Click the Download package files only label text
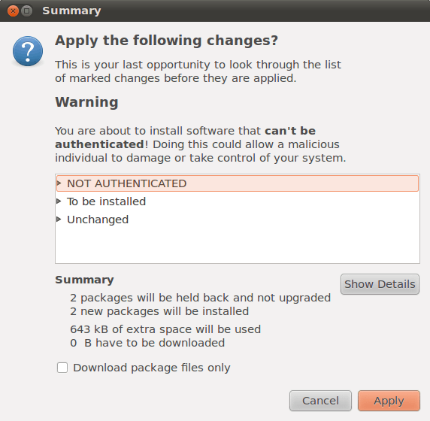Image resolution: width=430 pixels, height=421 pixels. click(x=152, y=368)
